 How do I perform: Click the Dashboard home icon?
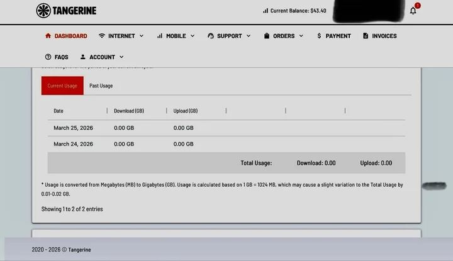(x=48, y=36)
